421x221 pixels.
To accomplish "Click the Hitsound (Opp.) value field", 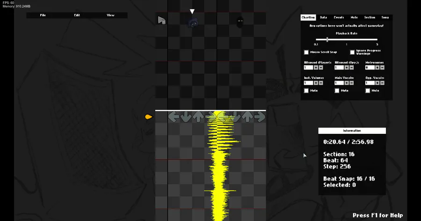I will click(339, 68).
